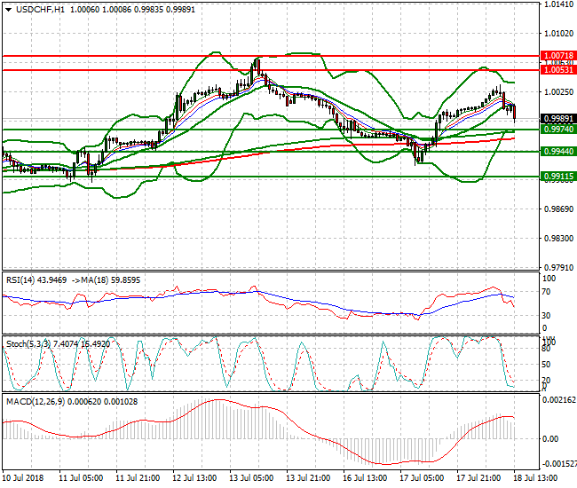Select the 18 Jul 13:00 time axis label
This screenshot has height=488, width=577.
coord(535,478)
